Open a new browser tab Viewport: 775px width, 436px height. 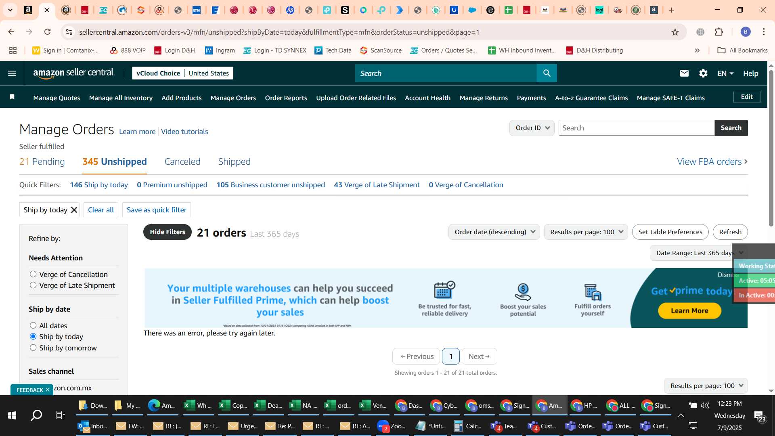click(x=672, y=10)
